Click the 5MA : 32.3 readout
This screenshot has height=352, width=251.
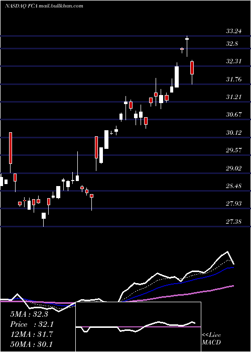click(x=29, y=314)
